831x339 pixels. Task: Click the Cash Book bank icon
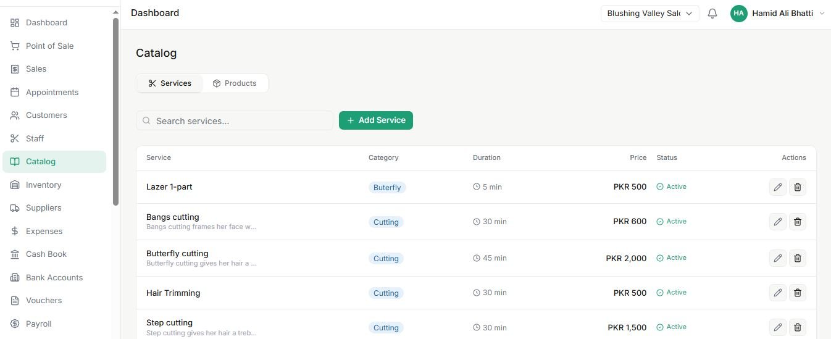tap(15, 254)
